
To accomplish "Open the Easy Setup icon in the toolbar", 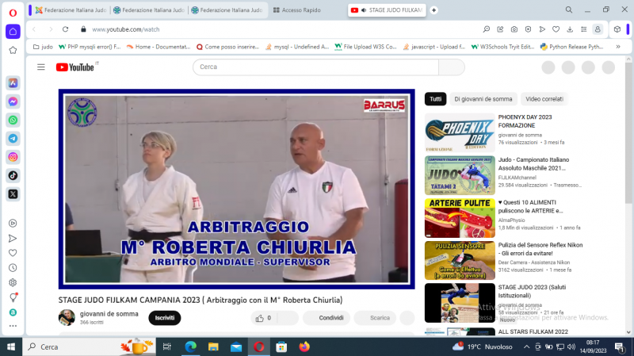I will (x=583, y=29).
